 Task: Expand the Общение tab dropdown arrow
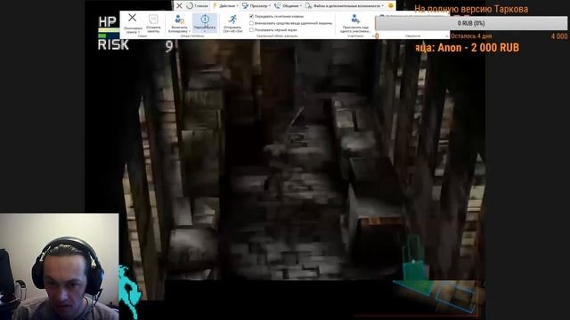pyautogui.click(x=301, y=6)
